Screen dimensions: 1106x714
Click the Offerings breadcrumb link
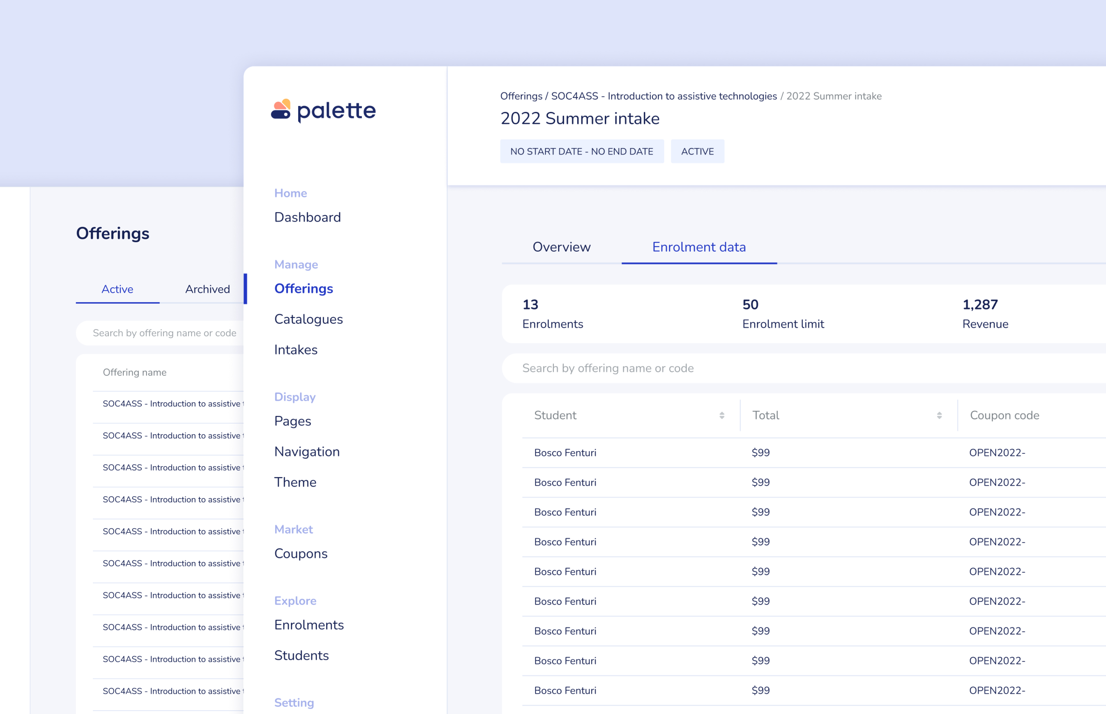(x=521, y=96)
